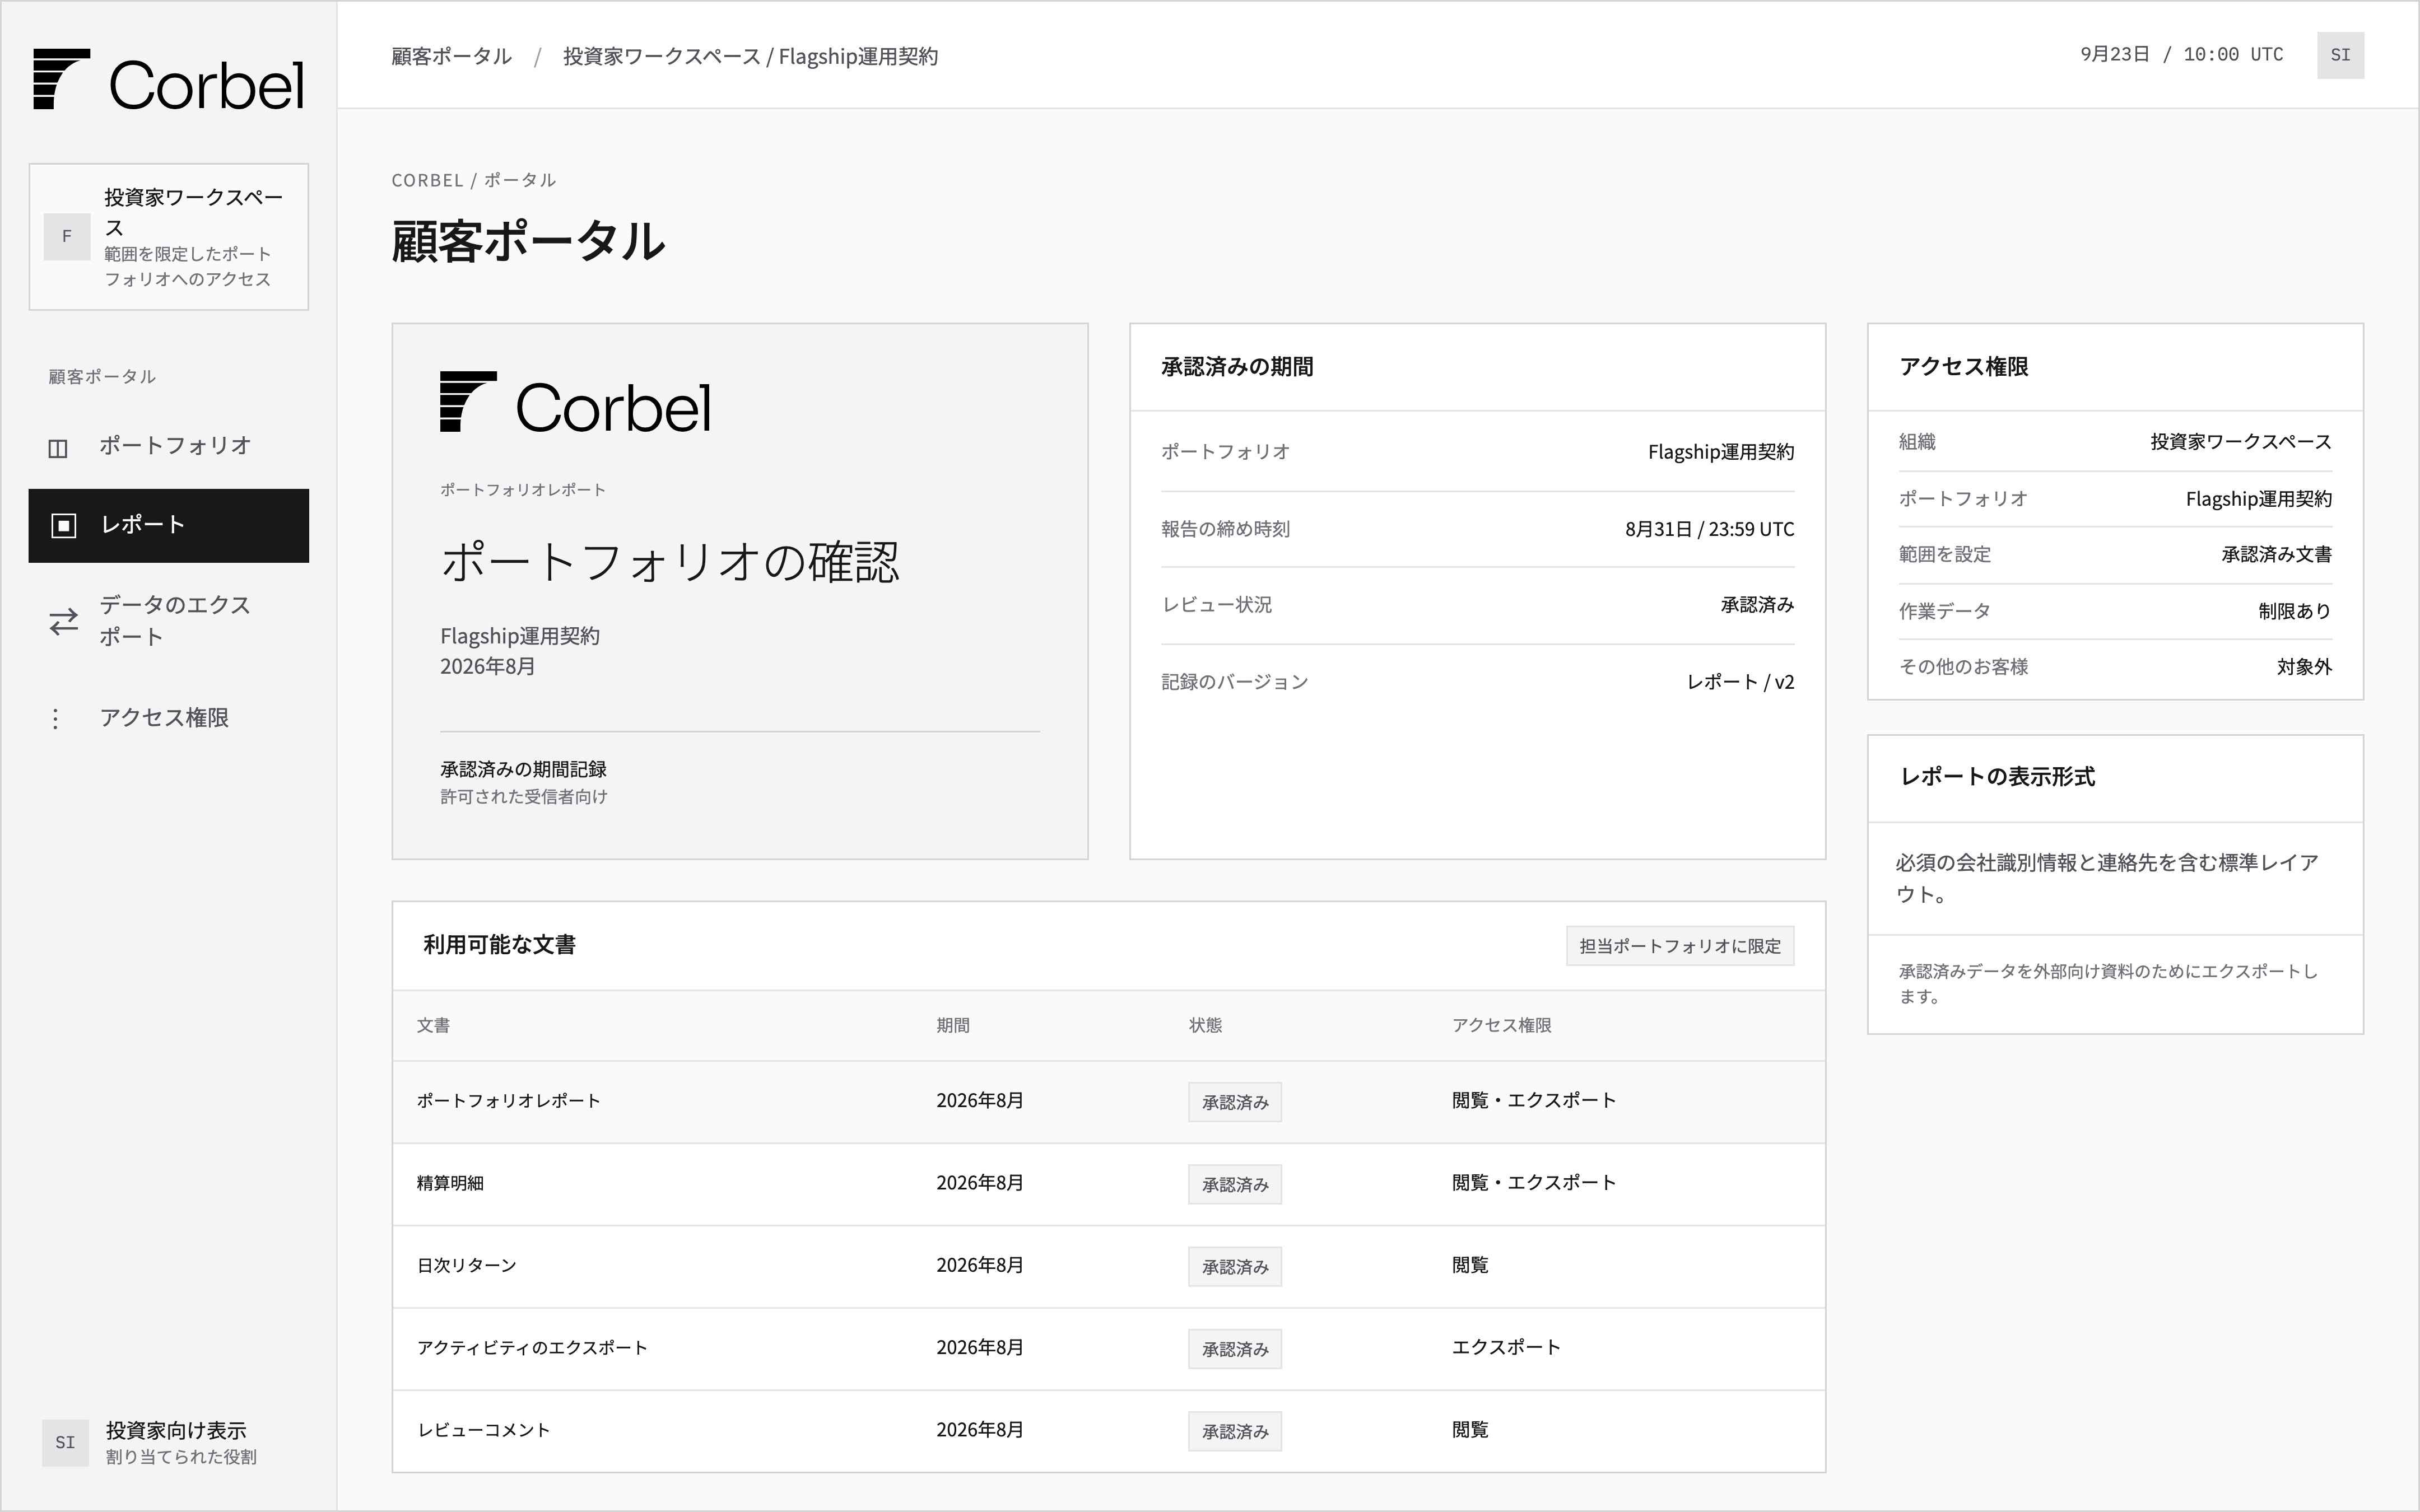Click エクスポート access cell for アクティビティ row
Image resolution: width=2420 pixels, height=1512 pixels.
[x=1506, y=1347]
